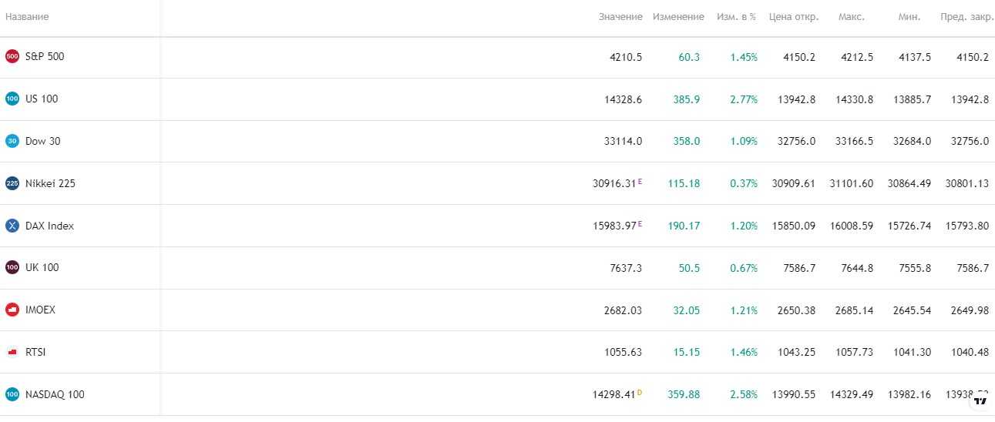
Task: Click the S&P 500 index icon
Action: (12, 56)
